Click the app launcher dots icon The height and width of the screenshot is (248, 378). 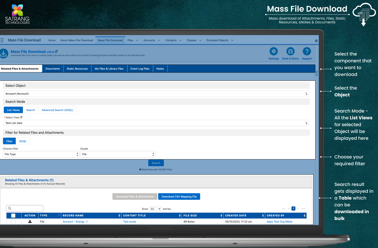click(2, 40)
